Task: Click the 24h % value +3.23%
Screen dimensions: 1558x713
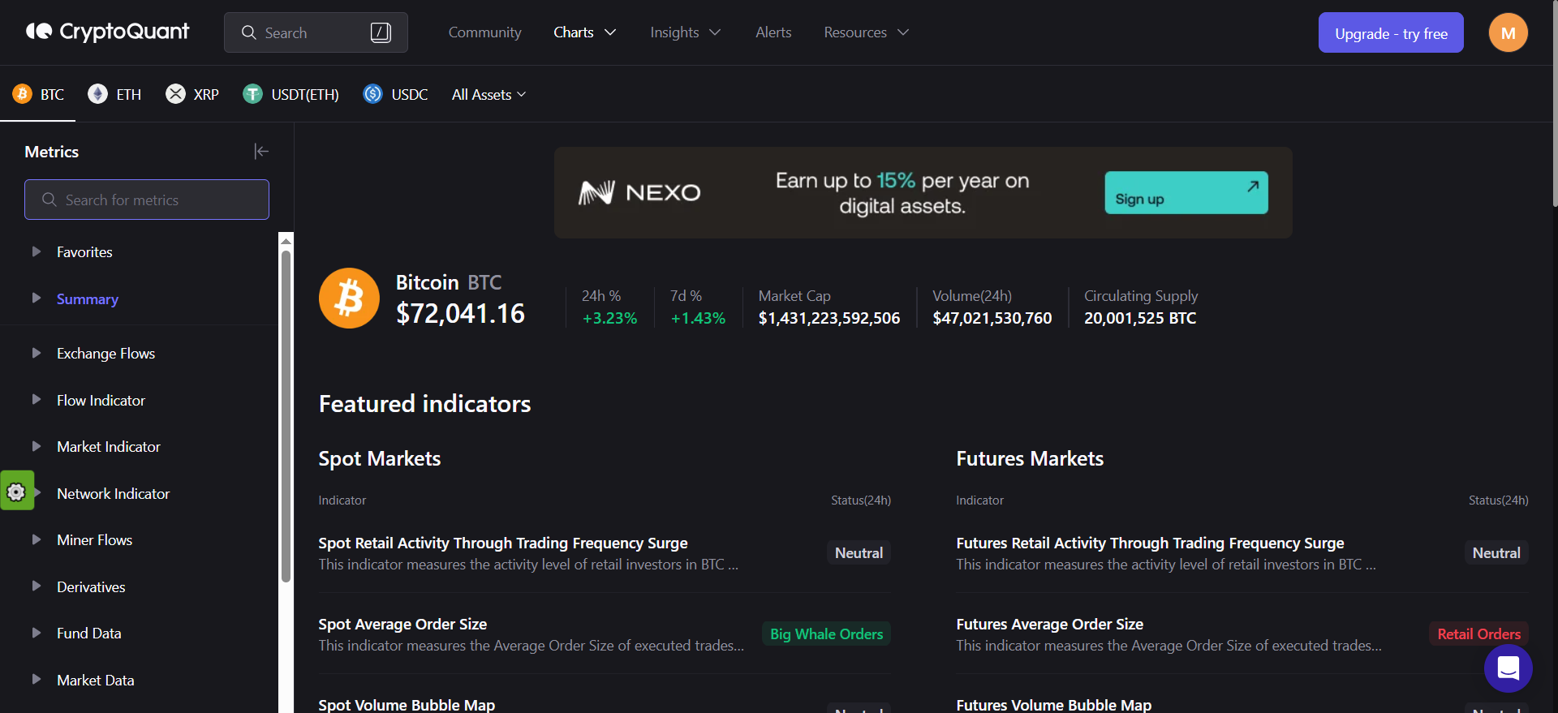Action: [x=609, y=318]
